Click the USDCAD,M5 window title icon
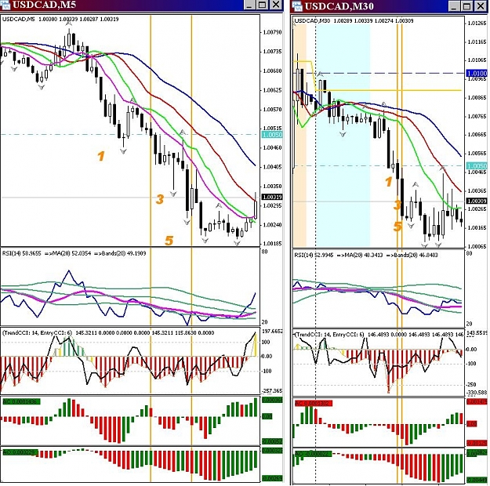The image size is (490, 486). [5, 5]
